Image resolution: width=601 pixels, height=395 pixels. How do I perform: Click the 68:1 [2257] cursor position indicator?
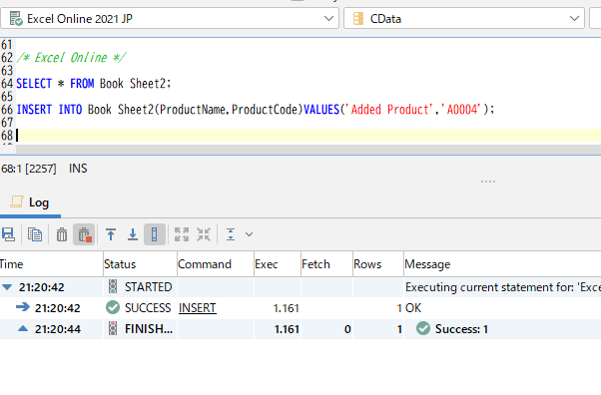[x=29, y=169]
